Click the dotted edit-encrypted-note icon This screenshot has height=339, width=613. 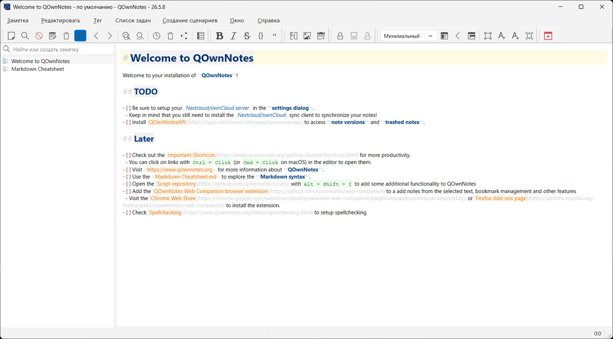[x=353, y=36]
